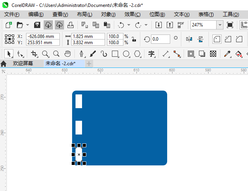
Task: Select the first Zoom magnifier tool
Action: click(x=45, y=54)
